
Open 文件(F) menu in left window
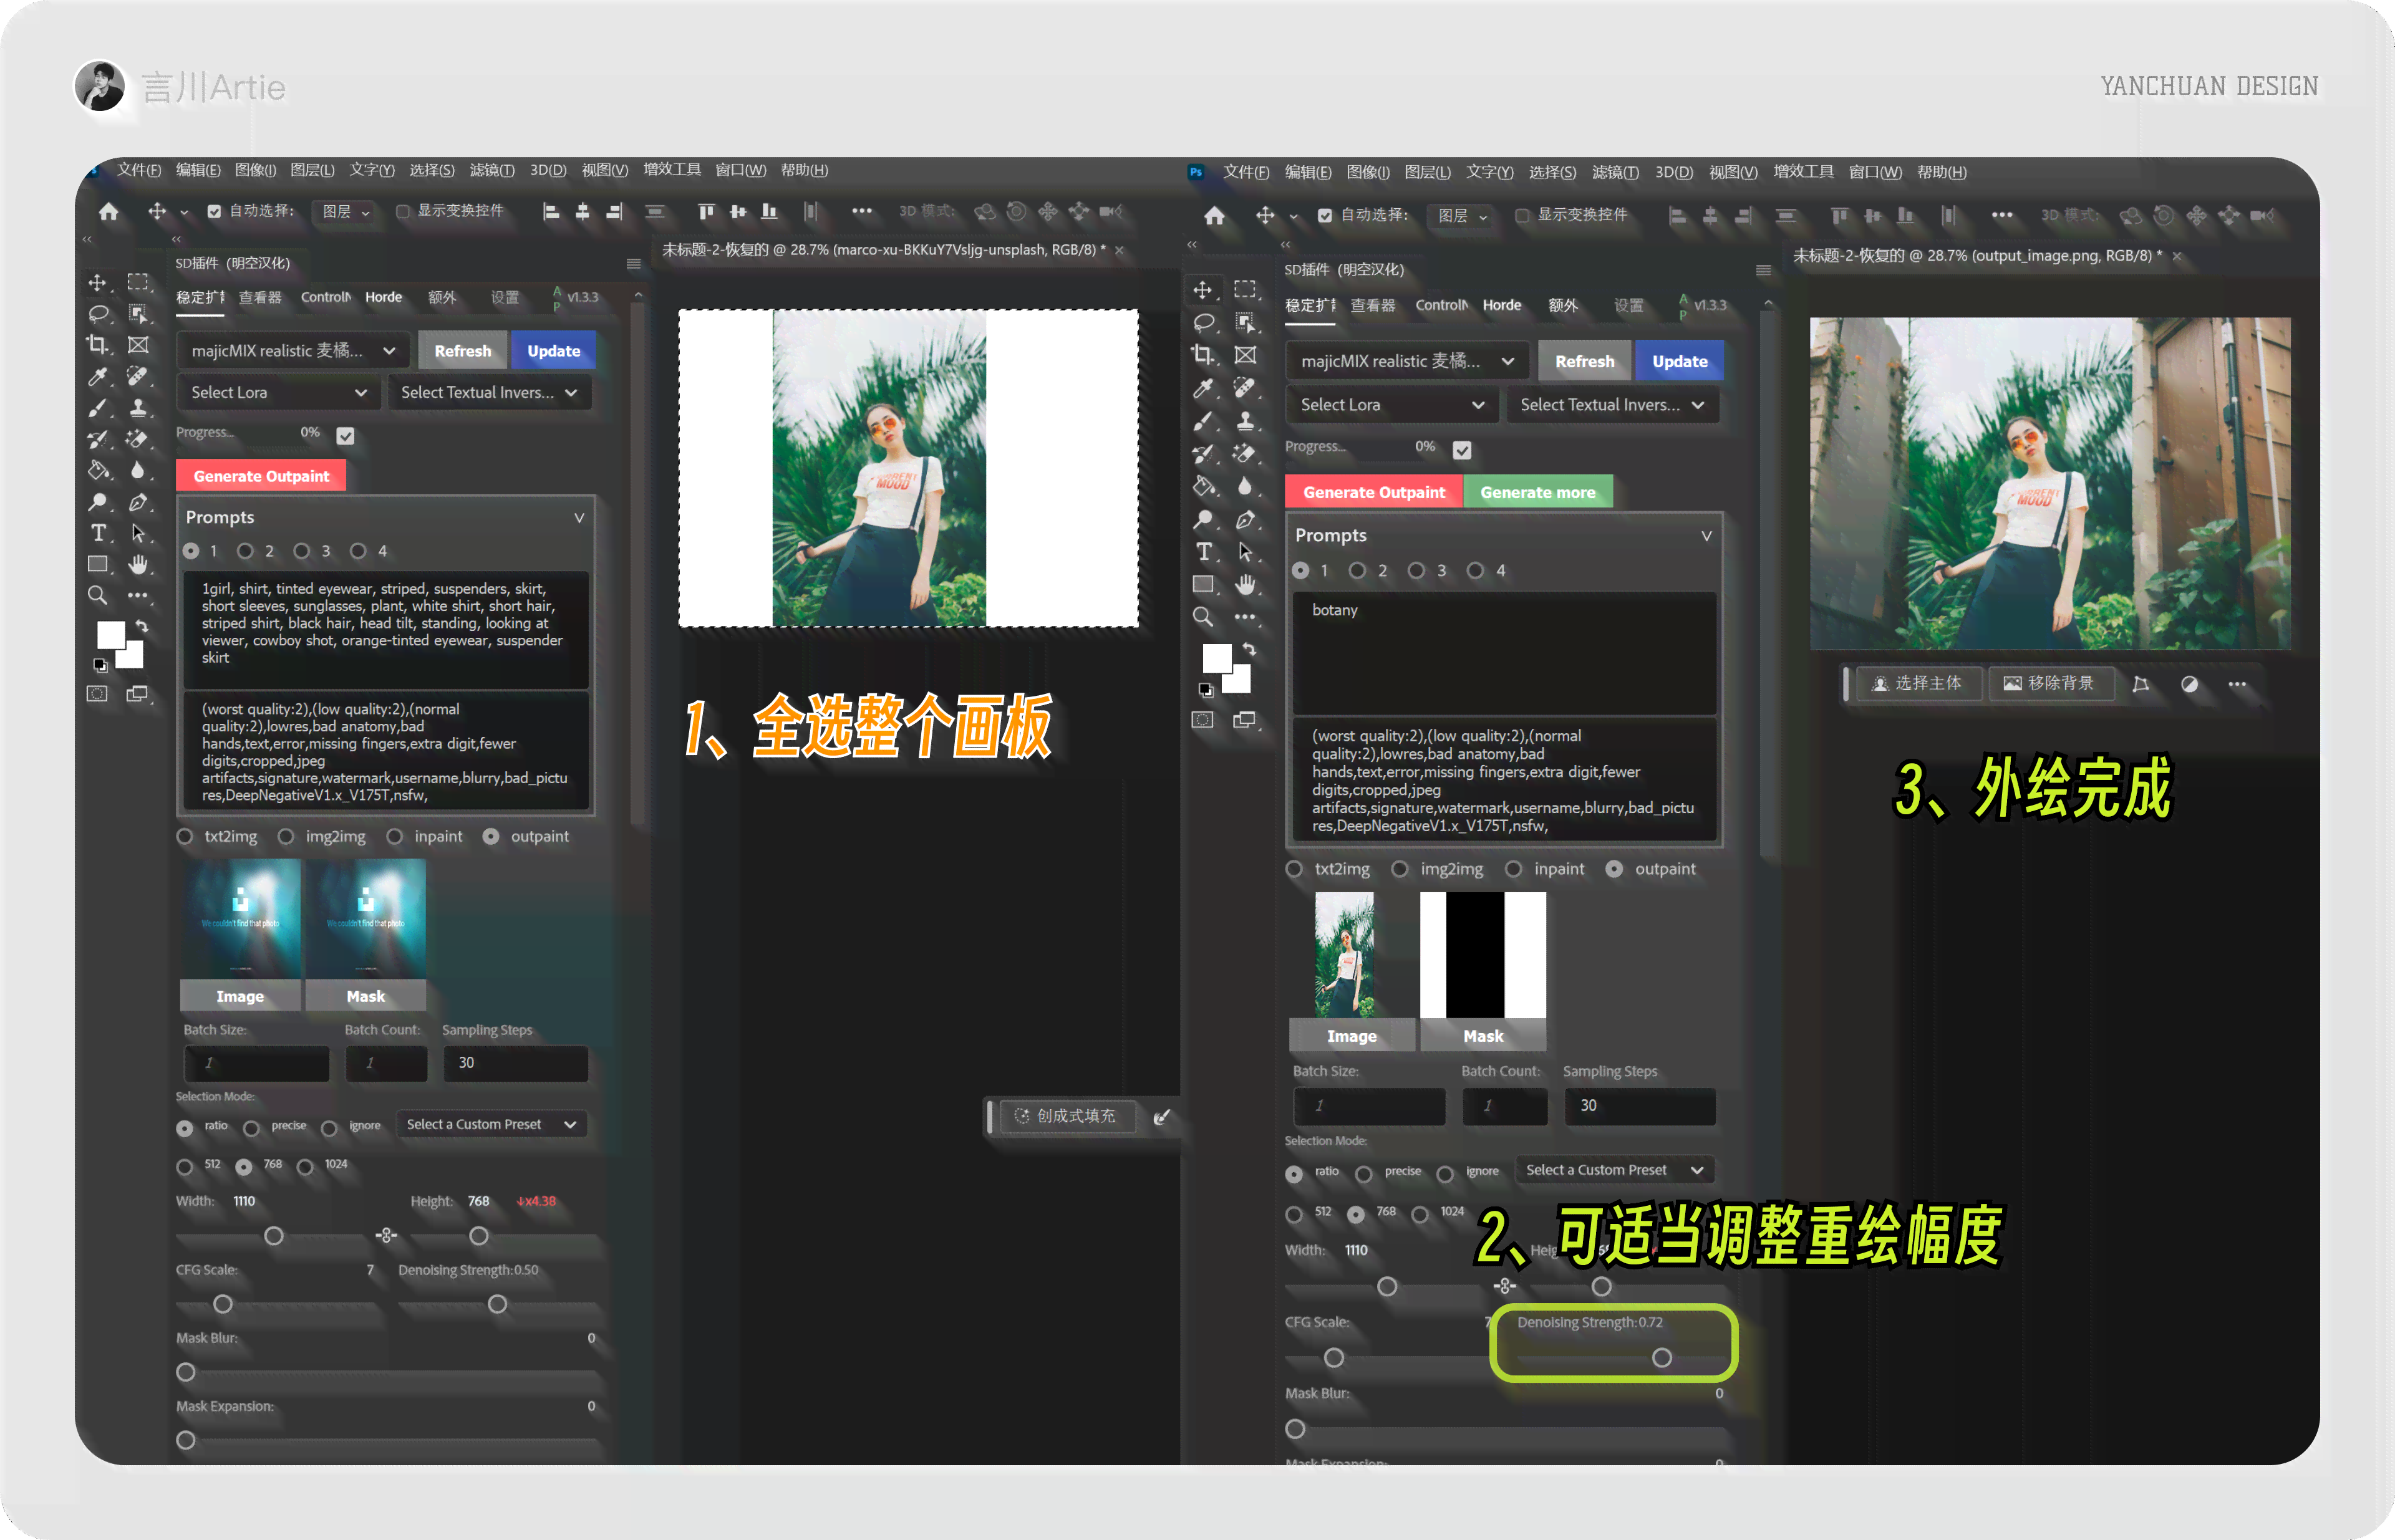click(139, 170)
